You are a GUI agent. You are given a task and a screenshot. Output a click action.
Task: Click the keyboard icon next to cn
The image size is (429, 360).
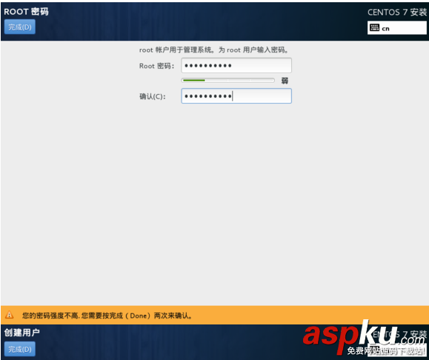(374, 27)
